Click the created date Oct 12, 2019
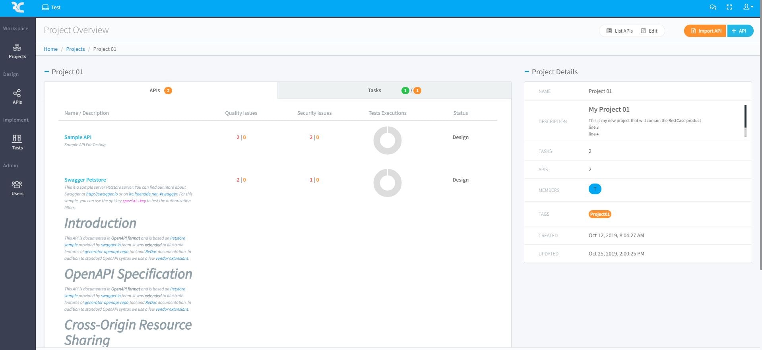This screenshot has height=350, width=762. point(616,235)
